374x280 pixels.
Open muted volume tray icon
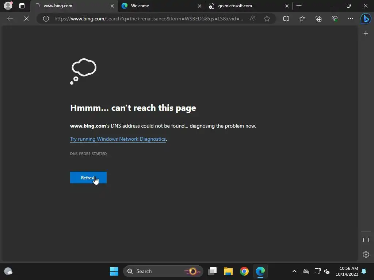point(327,271)
